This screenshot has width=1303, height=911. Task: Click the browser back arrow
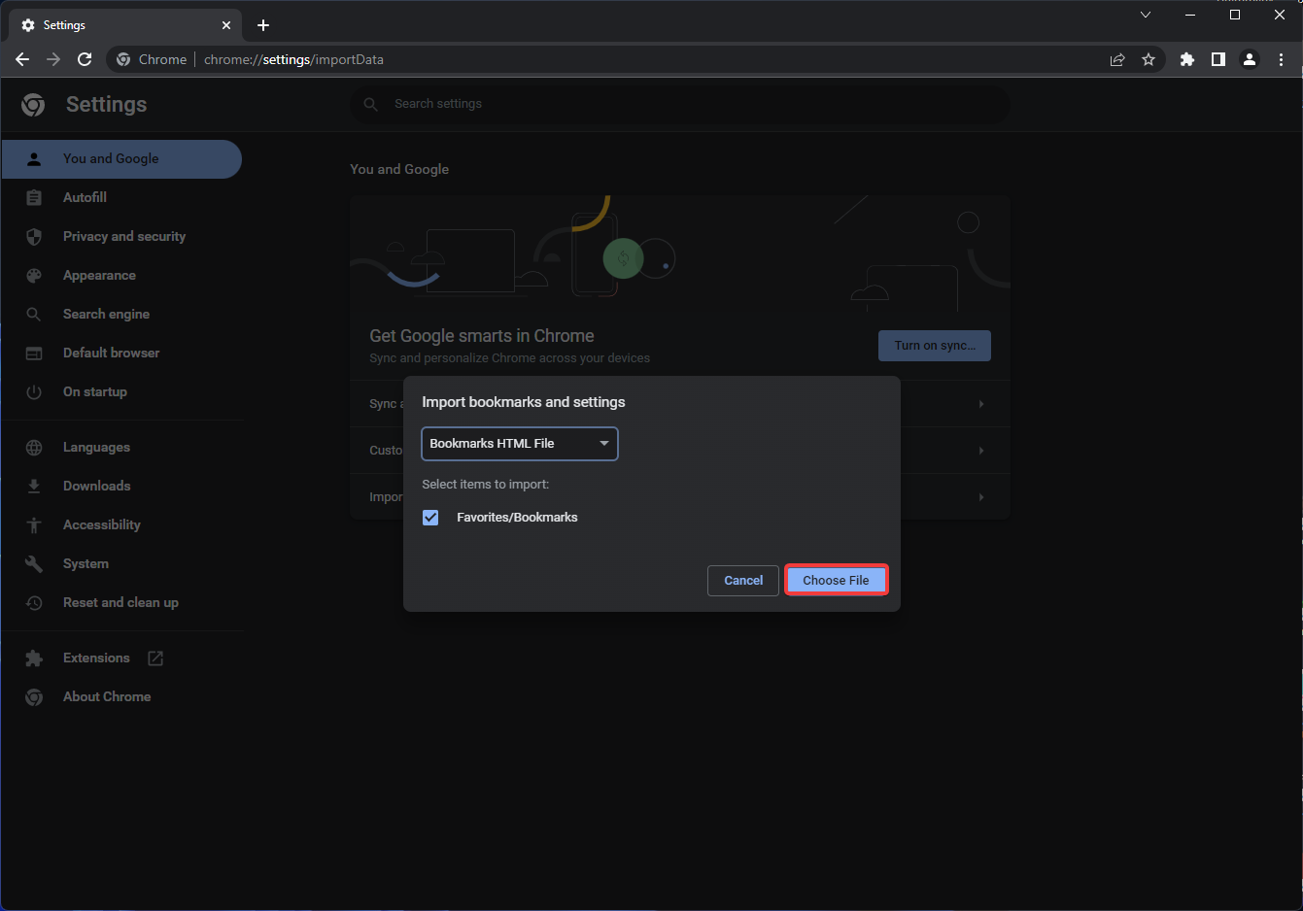(x=22, y=59)
